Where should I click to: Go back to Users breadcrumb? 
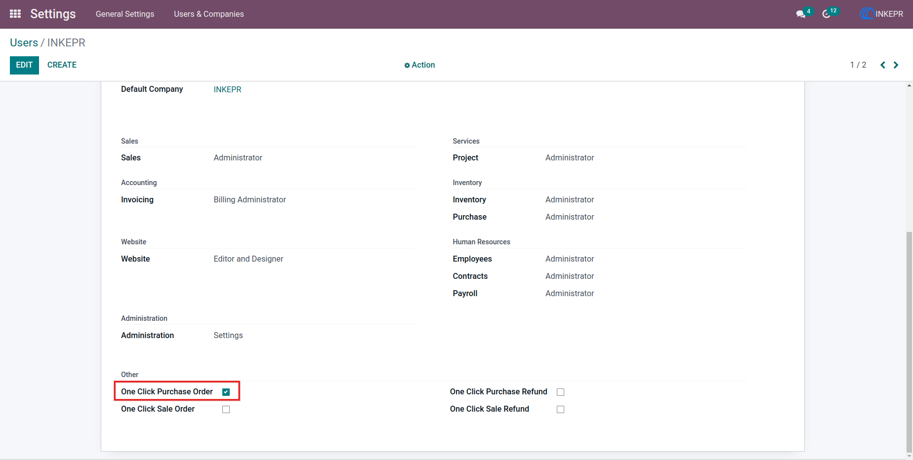(24, 42)
